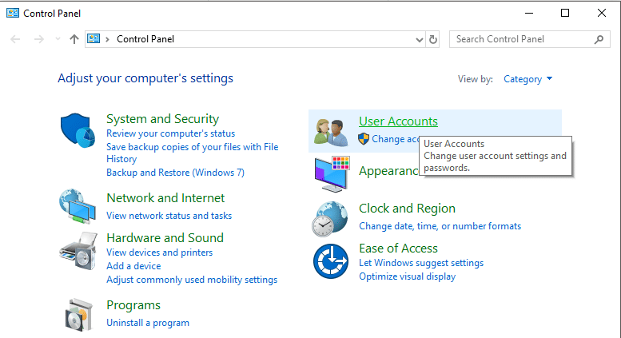
Task: Open the User Accounts people icon
Action: click(331, 132)
